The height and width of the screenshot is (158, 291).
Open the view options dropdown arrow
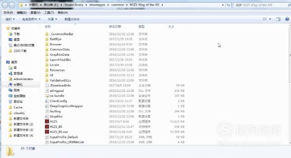point(270,19)
